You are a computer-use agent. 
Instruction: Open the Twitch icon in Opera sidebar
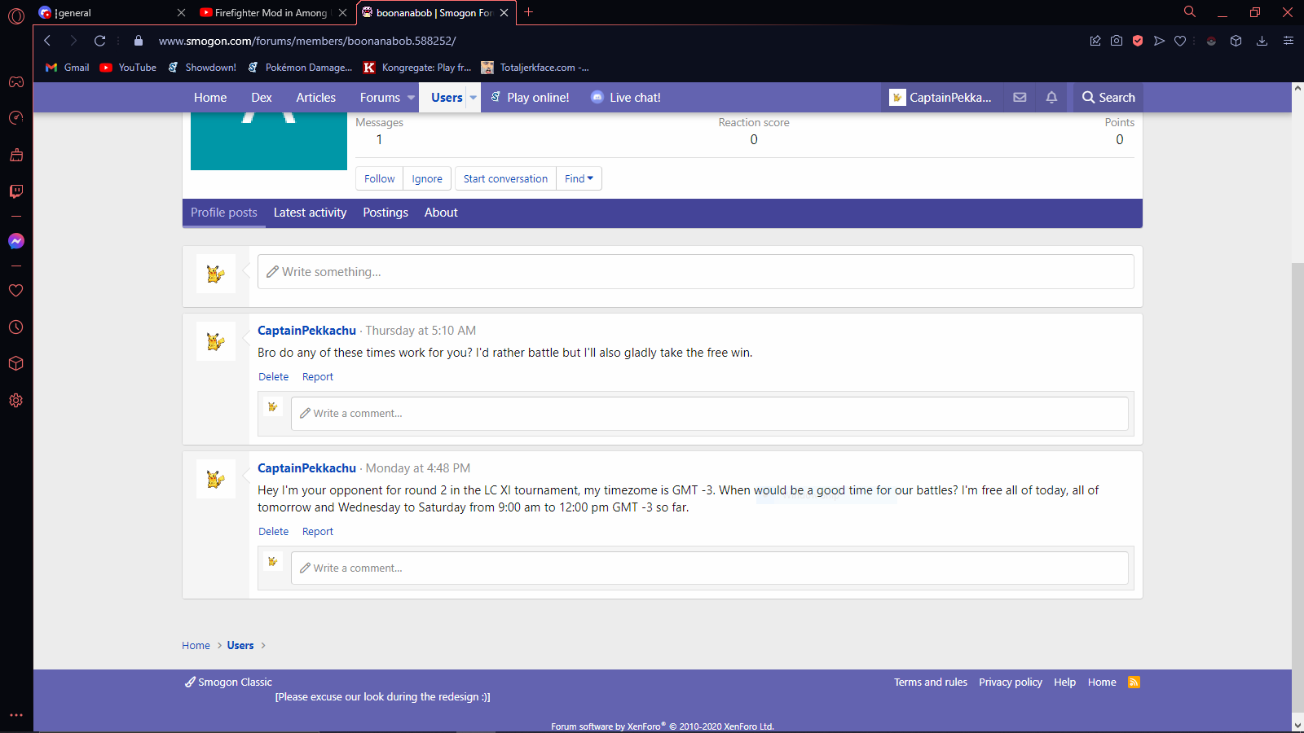15,191
